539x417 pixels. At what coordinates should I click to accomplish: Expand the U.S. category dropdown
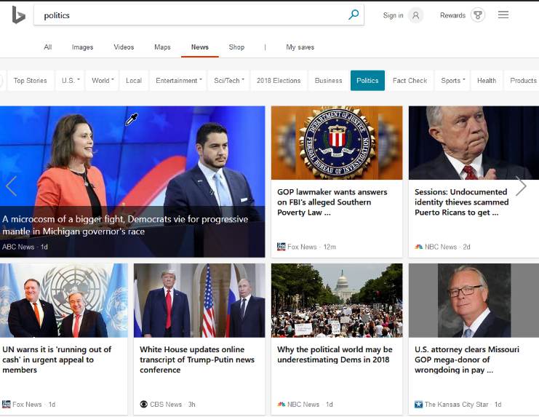71,81
